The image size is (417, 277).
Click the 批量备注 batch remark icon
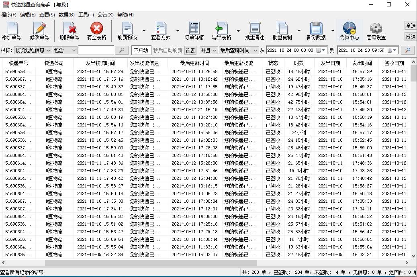(256, 31)
